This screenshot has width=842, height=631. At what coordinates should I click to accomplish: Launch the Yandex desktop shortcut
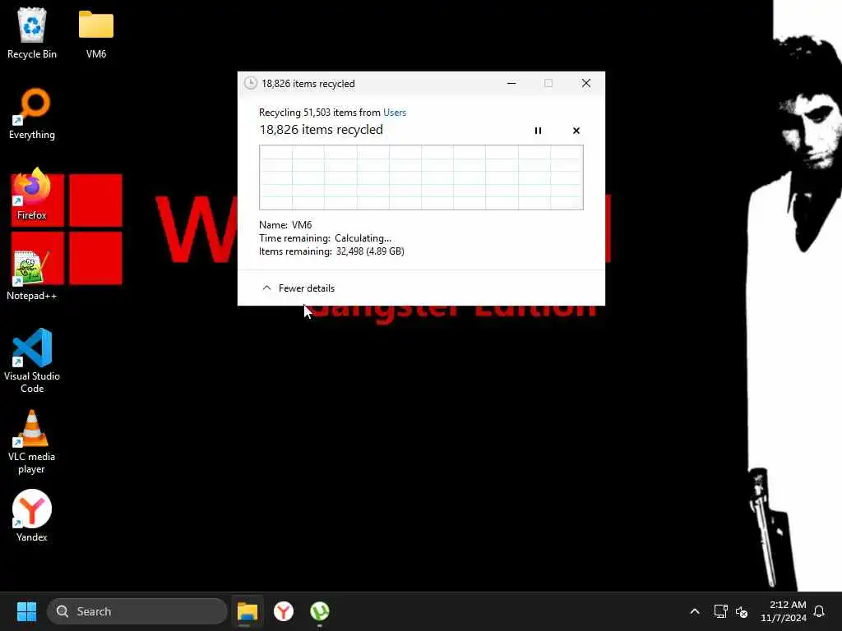[x=32, y=516]
